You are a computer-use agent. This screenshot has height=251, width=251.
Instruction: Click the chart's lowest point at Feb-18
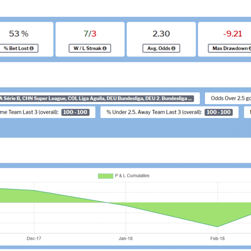(218, 227)
